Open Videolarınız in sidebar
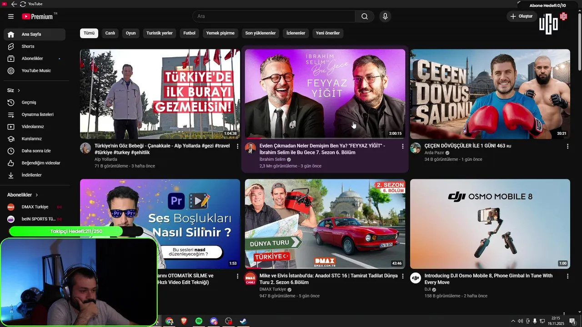The height and width of the screenshot is (327, 582). pos(35,127)
